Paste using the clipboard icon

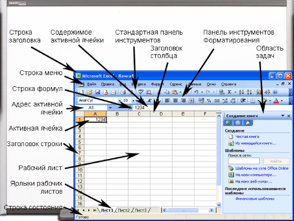point(175,92)
